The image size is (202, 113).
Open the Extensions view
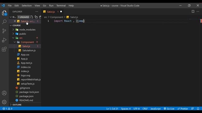(x=4, y=49)
